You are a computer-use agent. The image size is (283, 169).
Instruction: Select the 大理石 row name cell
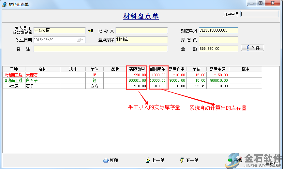pos(42,75)
